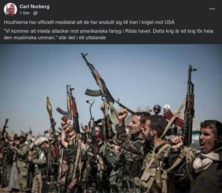Image resolution: width=222 pixels, height=193 pixels.
Task: Click the post's first sentence about Houthierna
Action: point(89,22)
